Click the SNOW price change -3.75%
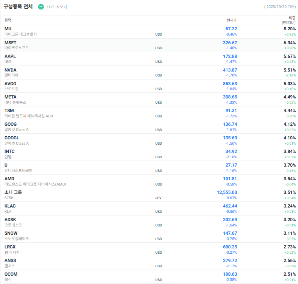 (231, 239)
